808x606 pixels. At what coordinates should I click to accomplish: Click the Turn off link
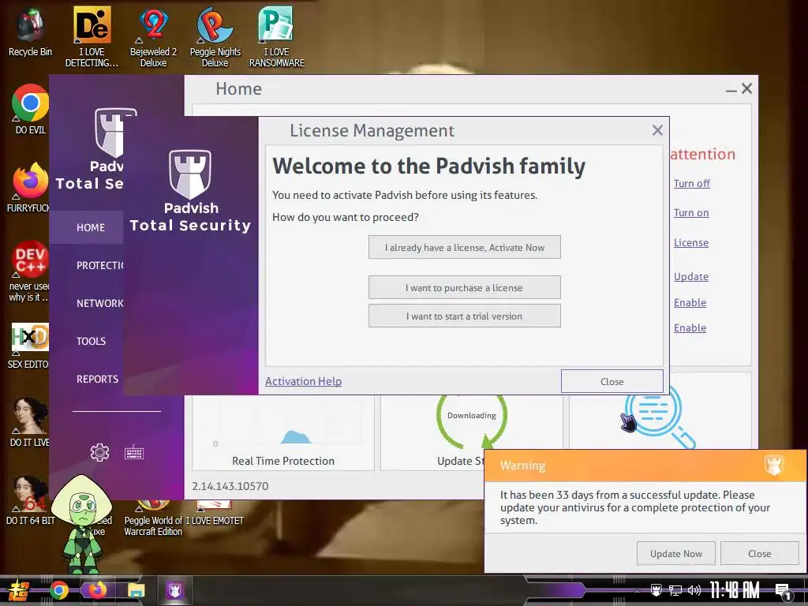[x=691, y=183]
